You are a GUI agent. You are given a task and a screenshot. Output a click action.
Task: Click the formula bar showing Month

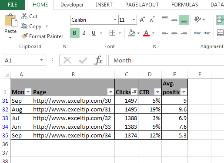(x=166, y=60)
